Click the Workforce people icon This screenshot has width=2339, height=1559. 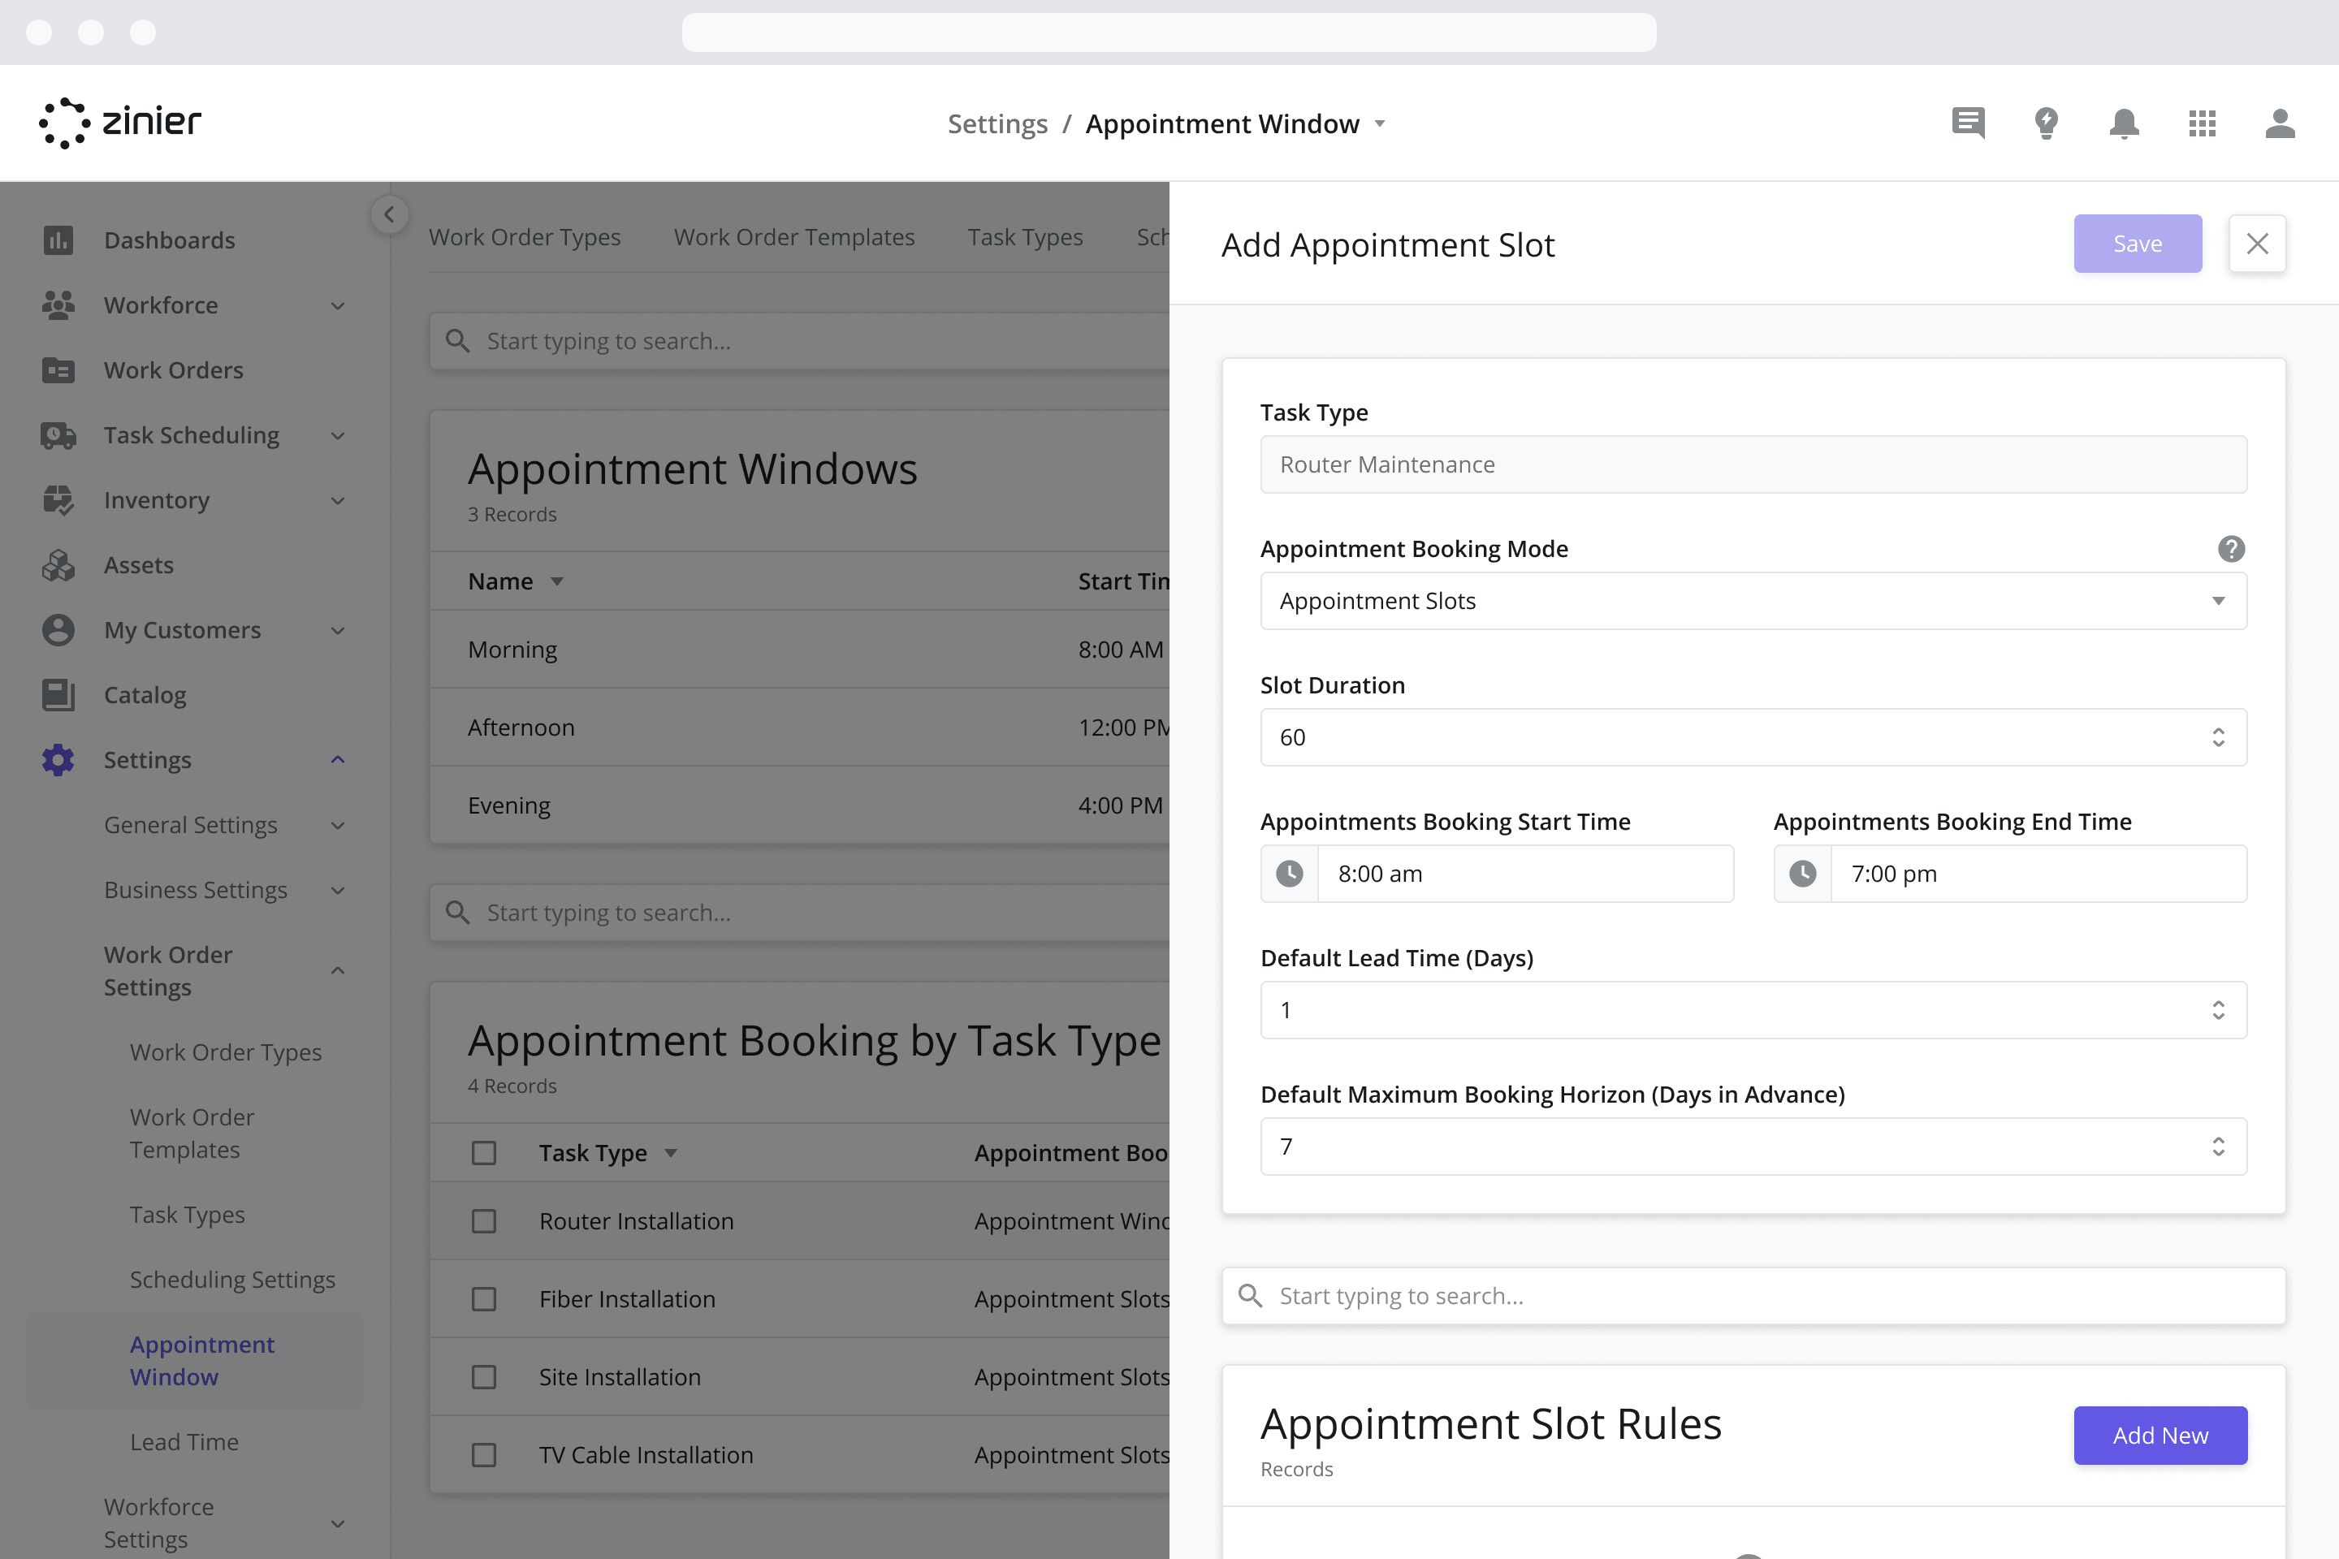[58, 305]
